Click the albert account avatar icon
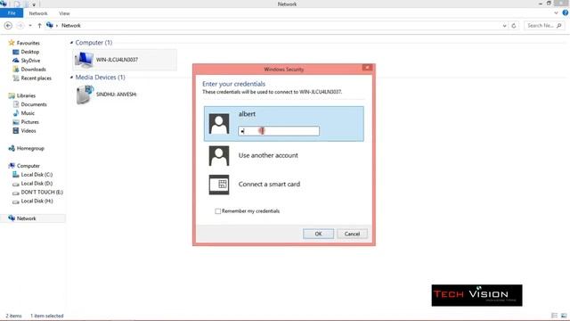The width and height of the screenshot is (570, 321). 219,124
